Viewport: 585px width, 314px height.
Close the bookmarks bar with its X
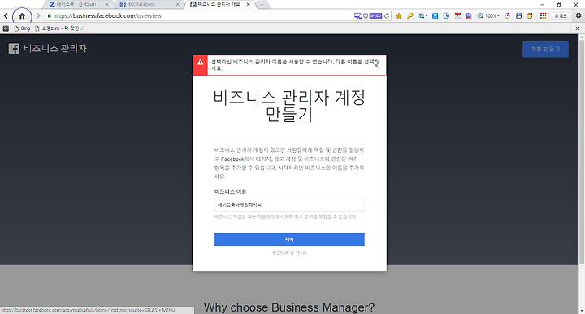pyautogui.click(x=578, y=28)
